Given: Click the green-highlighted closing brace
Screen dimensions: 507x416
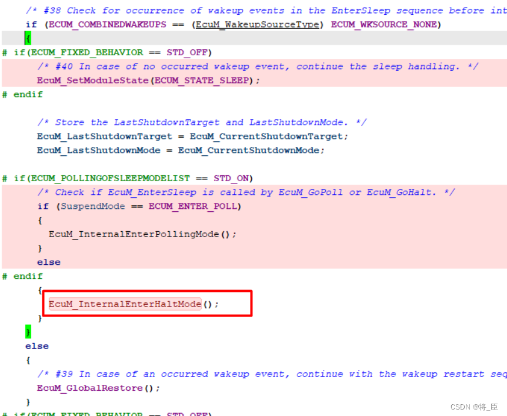Looking at the screenshot, I should coord(28,332).
